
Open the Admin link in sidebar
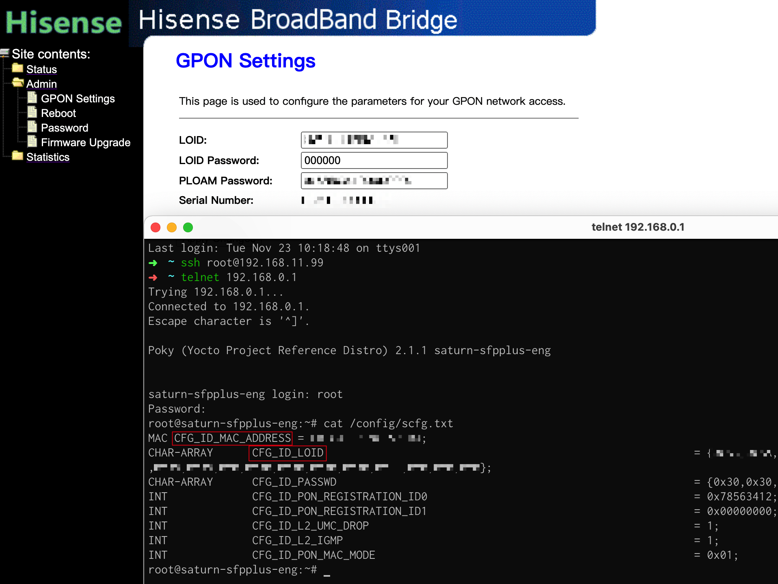pyautogui.click(x=41, y=84)
